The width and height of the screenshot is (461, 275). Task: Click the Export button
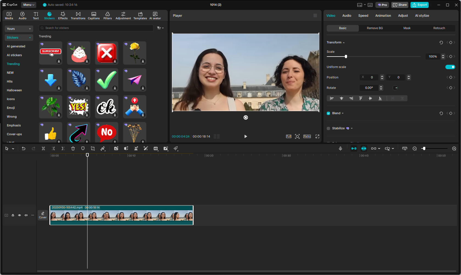(420, 5)
